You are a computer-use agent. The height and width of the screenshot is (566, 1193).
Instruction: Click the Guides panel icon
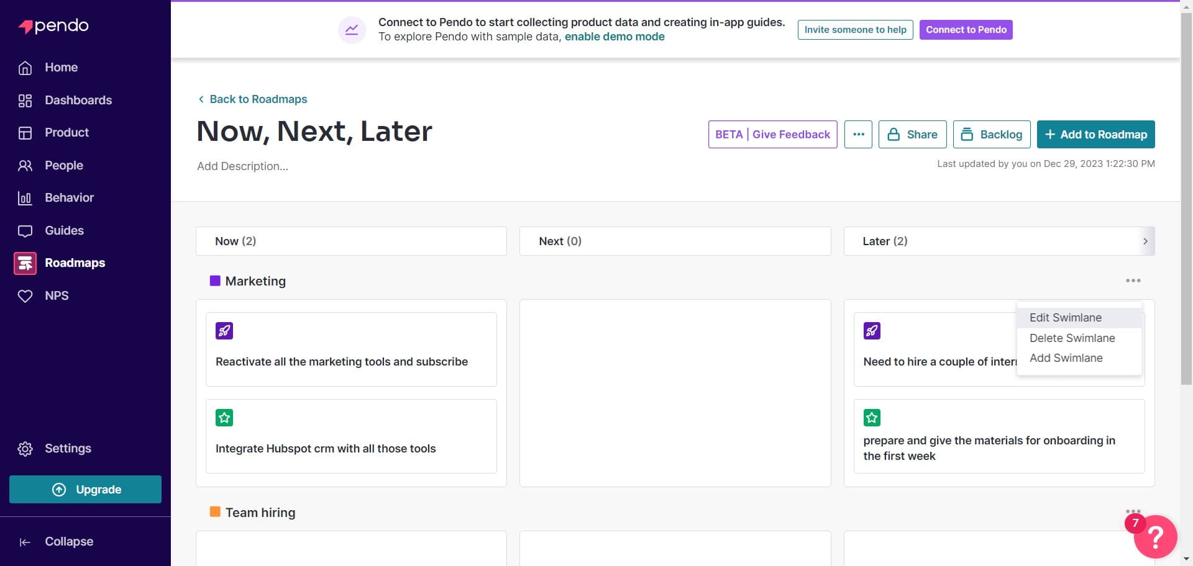click(x=25, y=230)
